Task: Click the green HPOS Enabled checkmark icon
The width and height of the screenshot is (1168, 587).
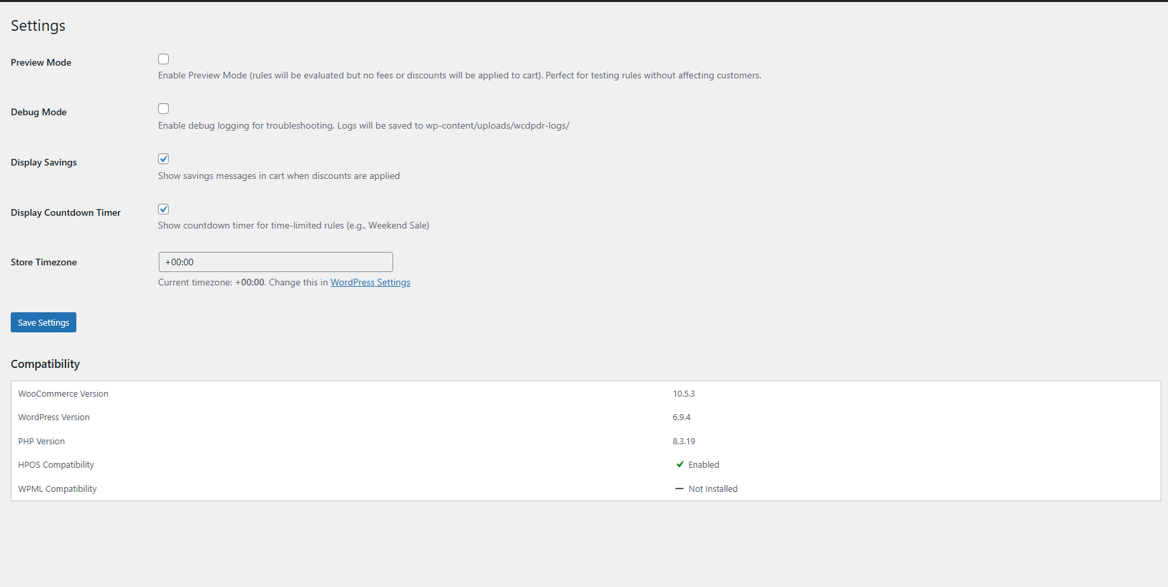Action: (x=680, y=464)
